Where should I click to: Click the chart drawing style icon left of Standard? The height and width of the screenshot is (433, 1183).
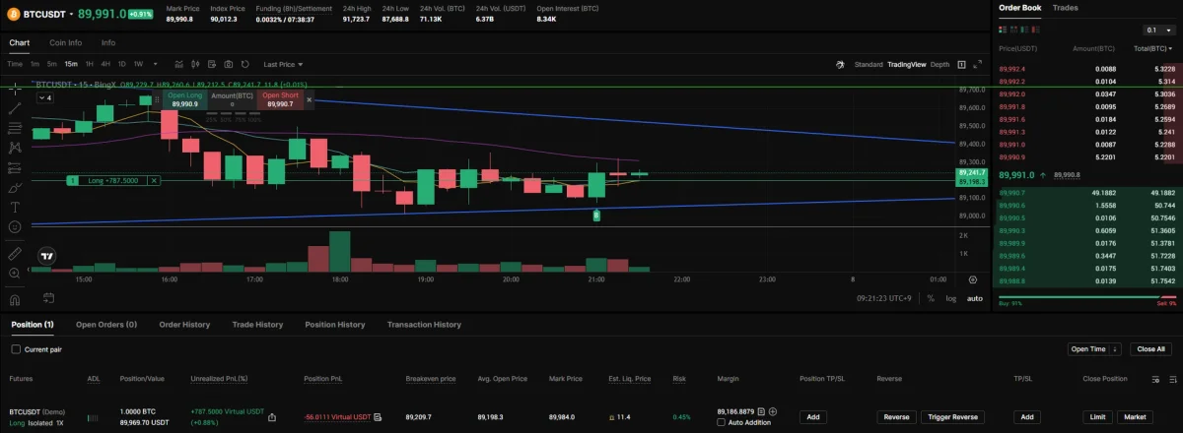click(x=841, y=64)
